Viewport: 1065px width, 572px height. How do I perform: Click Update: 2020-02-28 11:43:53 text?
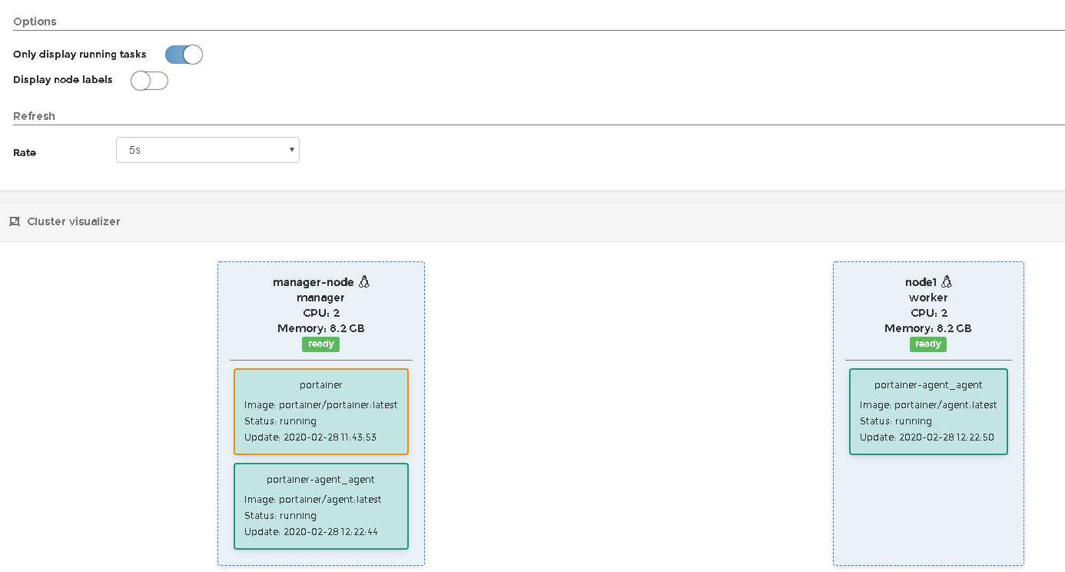(x=310, y=437)
